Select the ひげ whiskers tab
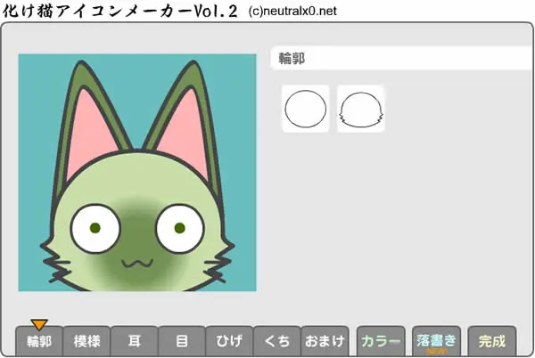The height and width of the screenshot is (358, 535). [x=229, y=341]
